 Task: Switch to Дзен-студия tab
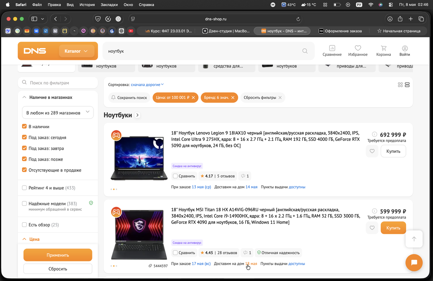pos(226,31)
